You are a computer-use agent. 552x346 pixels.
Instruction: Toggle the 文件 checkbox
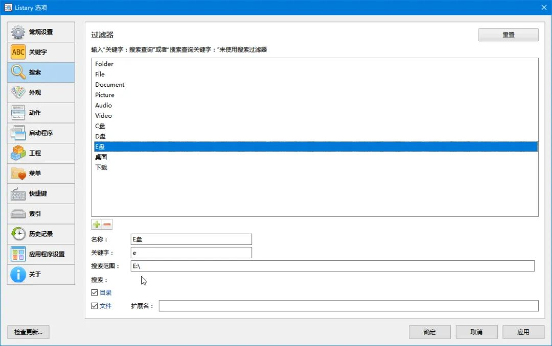tap(95, 306)
